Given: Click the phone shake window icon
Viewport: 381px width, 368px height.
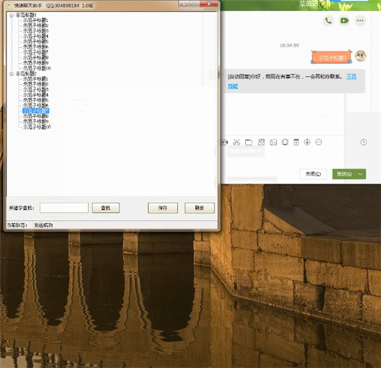Looking at the screenshot, I should tap(285, 142).
